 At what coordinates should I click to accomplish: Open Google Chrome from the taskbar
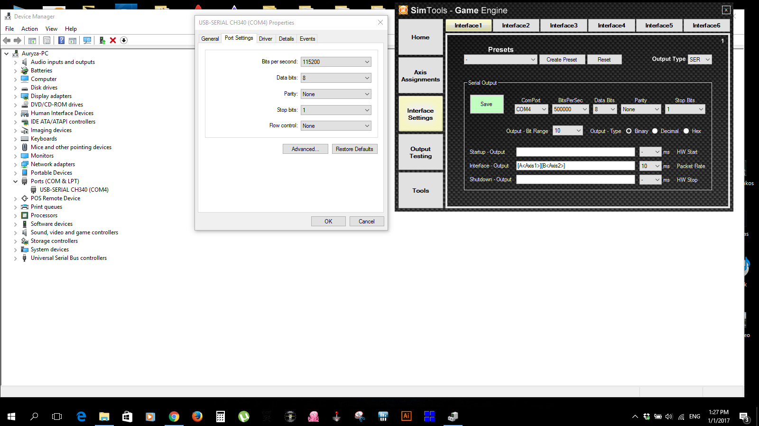click(x=174, y=417)
